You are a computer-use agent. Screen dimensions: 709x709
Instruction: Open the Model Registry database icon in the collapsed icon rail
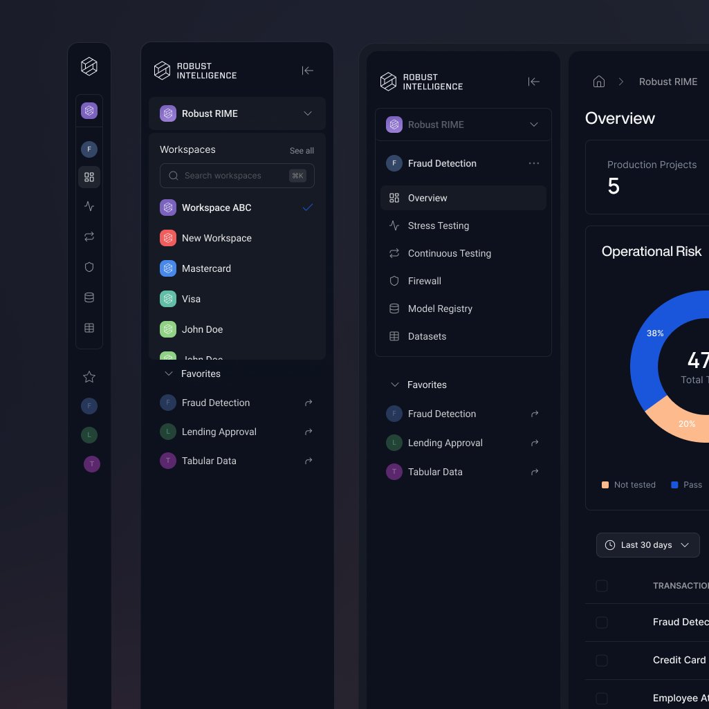89,297
